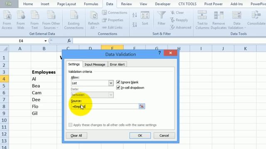Open the Input Message dialog tab

95,65
